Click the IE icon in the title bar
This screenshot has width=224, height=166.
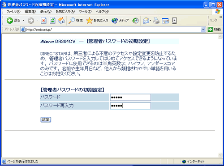tap(4, 4)
